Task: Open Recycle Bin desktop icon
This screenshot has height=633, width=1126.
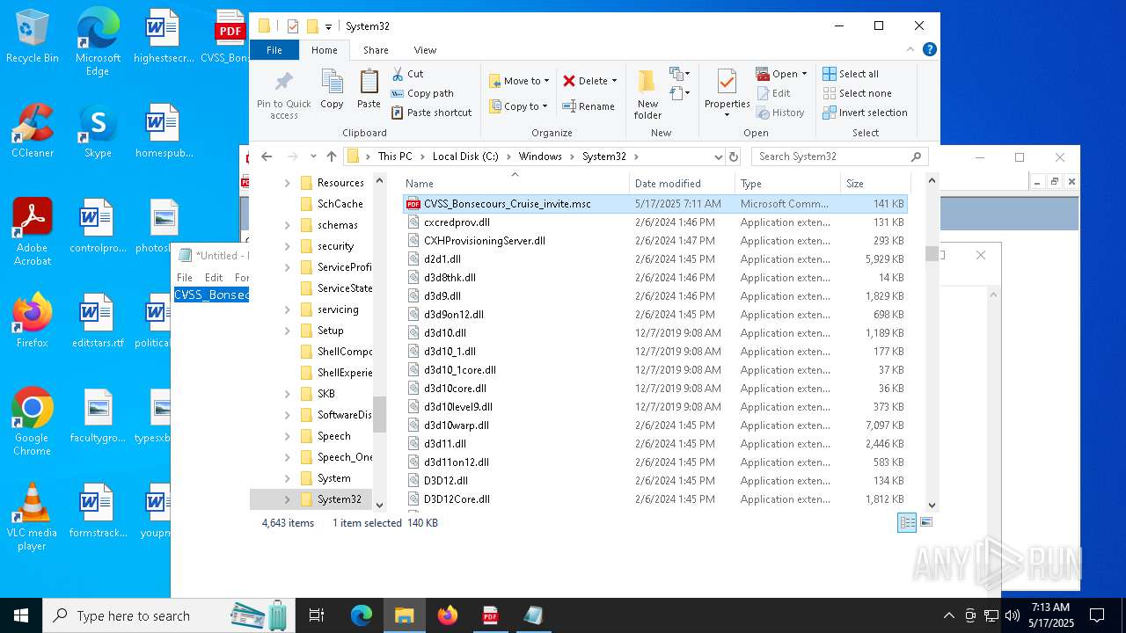Action: point(33,38)
